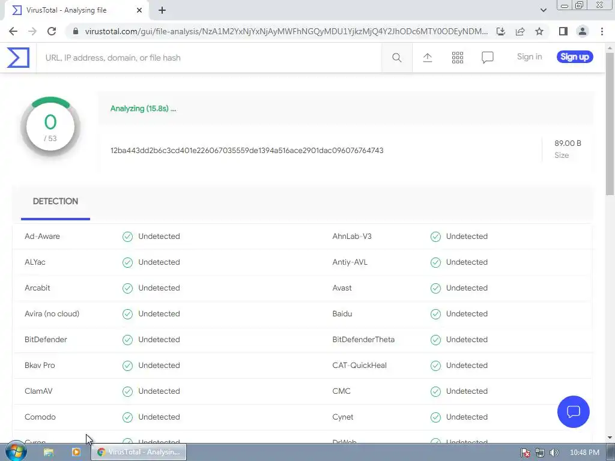Open the tab search chevron
The image size is (615, 461).
[543, 10]
